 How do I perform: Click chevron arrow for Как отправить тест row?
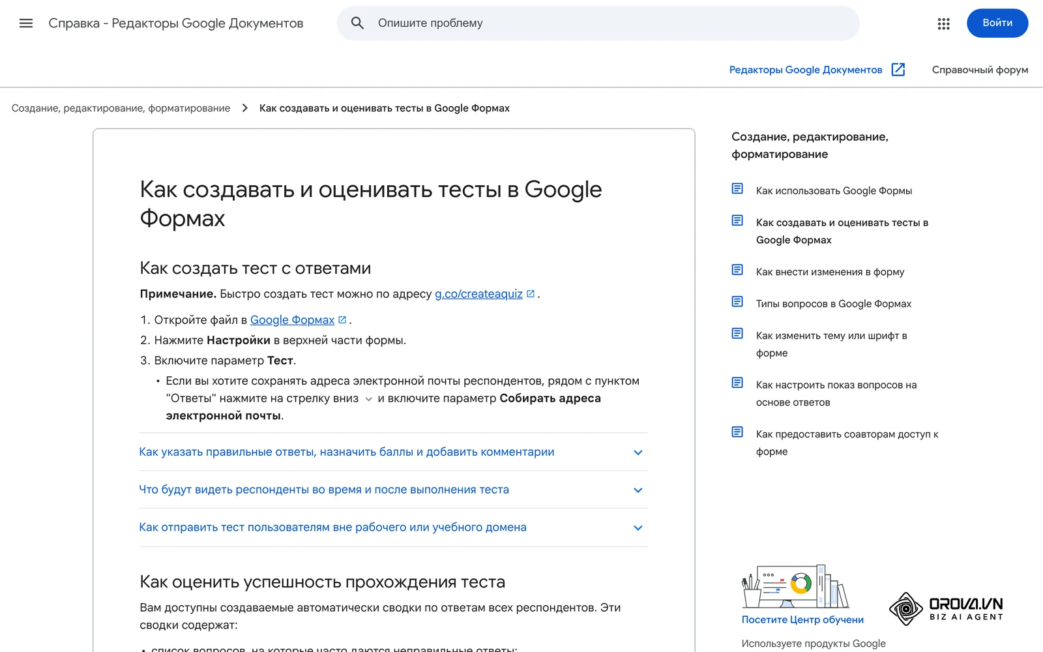[638, 528]
